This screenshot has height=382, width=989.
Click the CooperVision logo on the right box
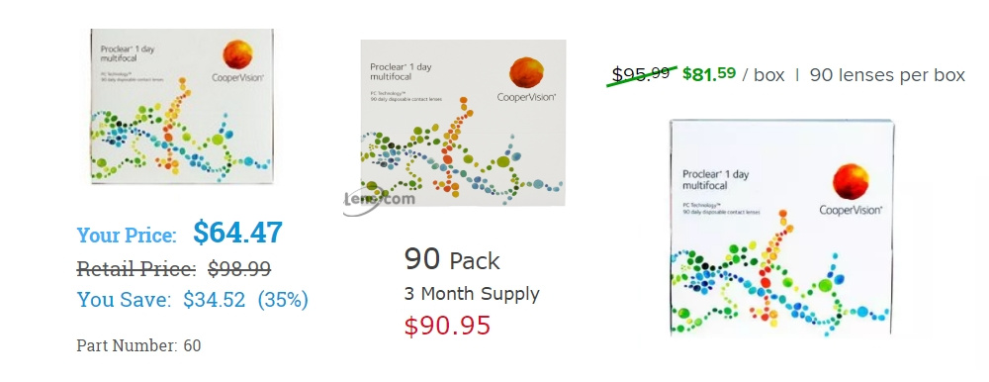851,190
